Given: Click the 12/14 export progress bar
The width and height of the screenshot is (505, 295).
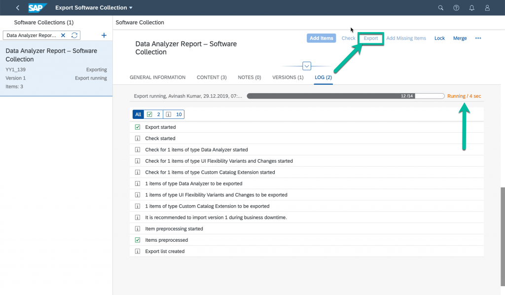Looking at the screenshot, I should pyautogui.click(x=346, y=96).
